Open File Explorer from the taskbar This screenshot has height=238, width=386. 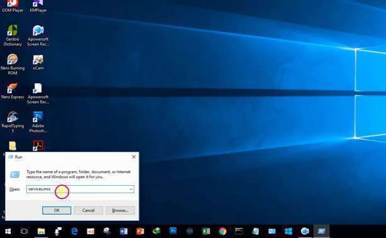click(x=41, y=231)
